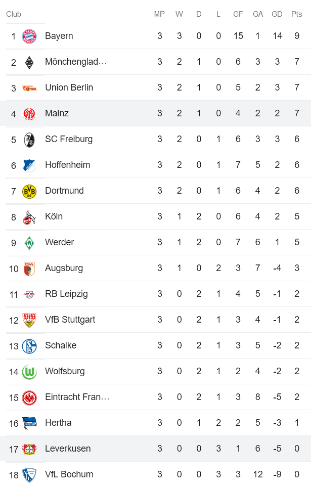311x489 pixels.
Task: Sort standings by GD column header
Action: pyautogui.click(x=277, y=14)
